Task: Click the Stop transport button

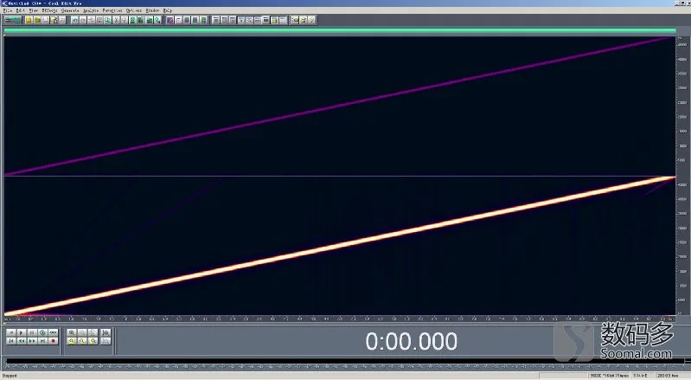Action: (x=11, y=333)
